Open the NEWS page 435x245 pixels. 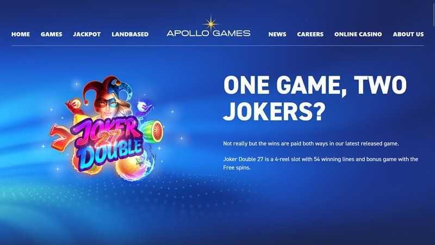point(277,34)
